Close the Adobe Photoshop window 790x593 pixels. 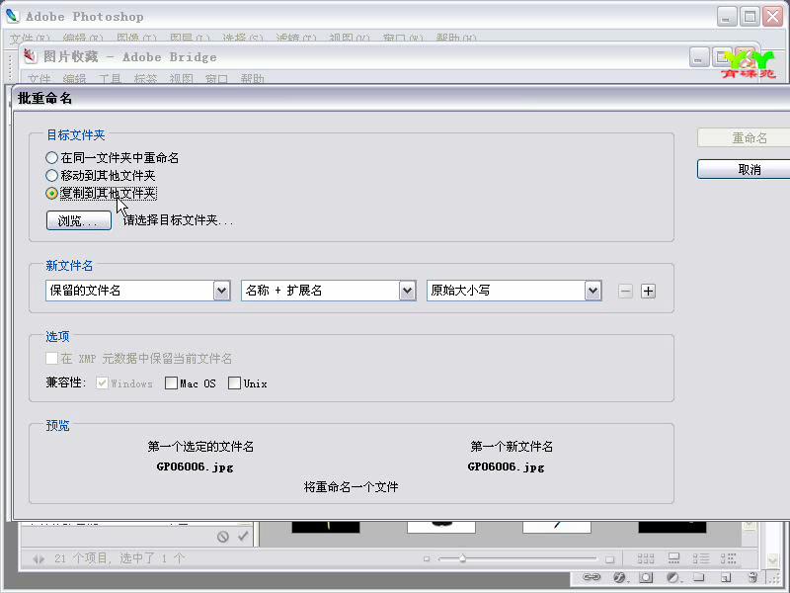pos(773,17)
